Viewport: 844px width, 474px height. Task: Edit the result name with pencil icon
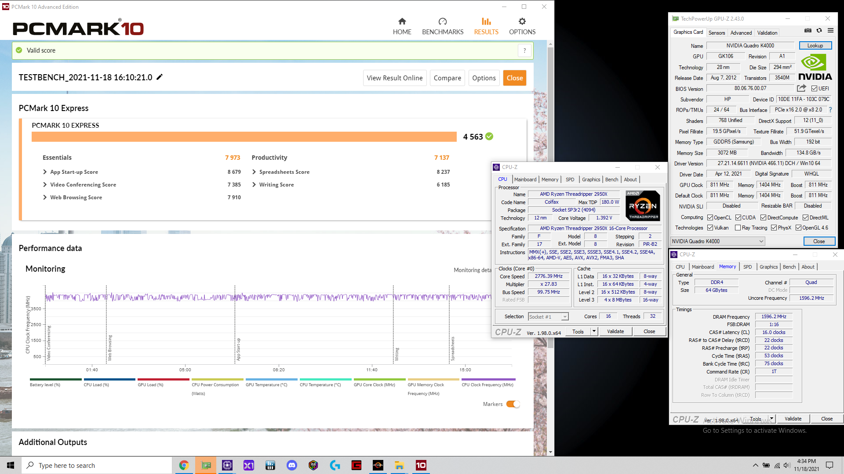point(160,77)
